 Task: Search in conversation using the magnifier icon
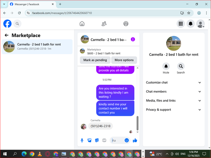click(181, 66)
